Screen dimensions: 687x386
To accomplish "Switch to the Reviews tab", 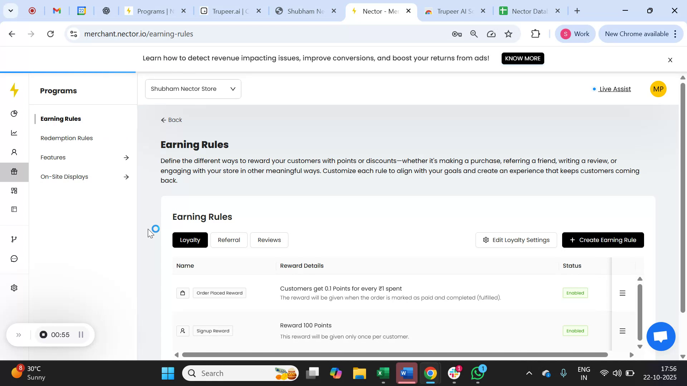I will [x=269, y=240].
